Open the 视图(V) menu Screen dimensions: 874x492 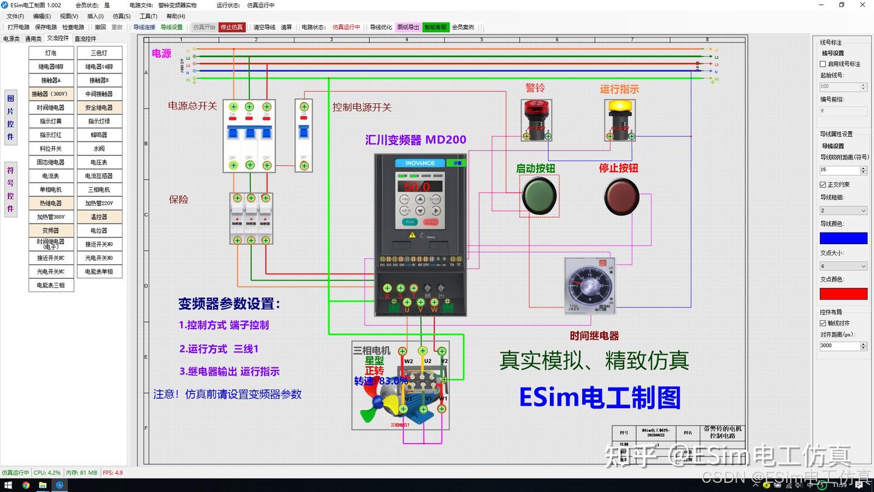click(x=69, y=16)
